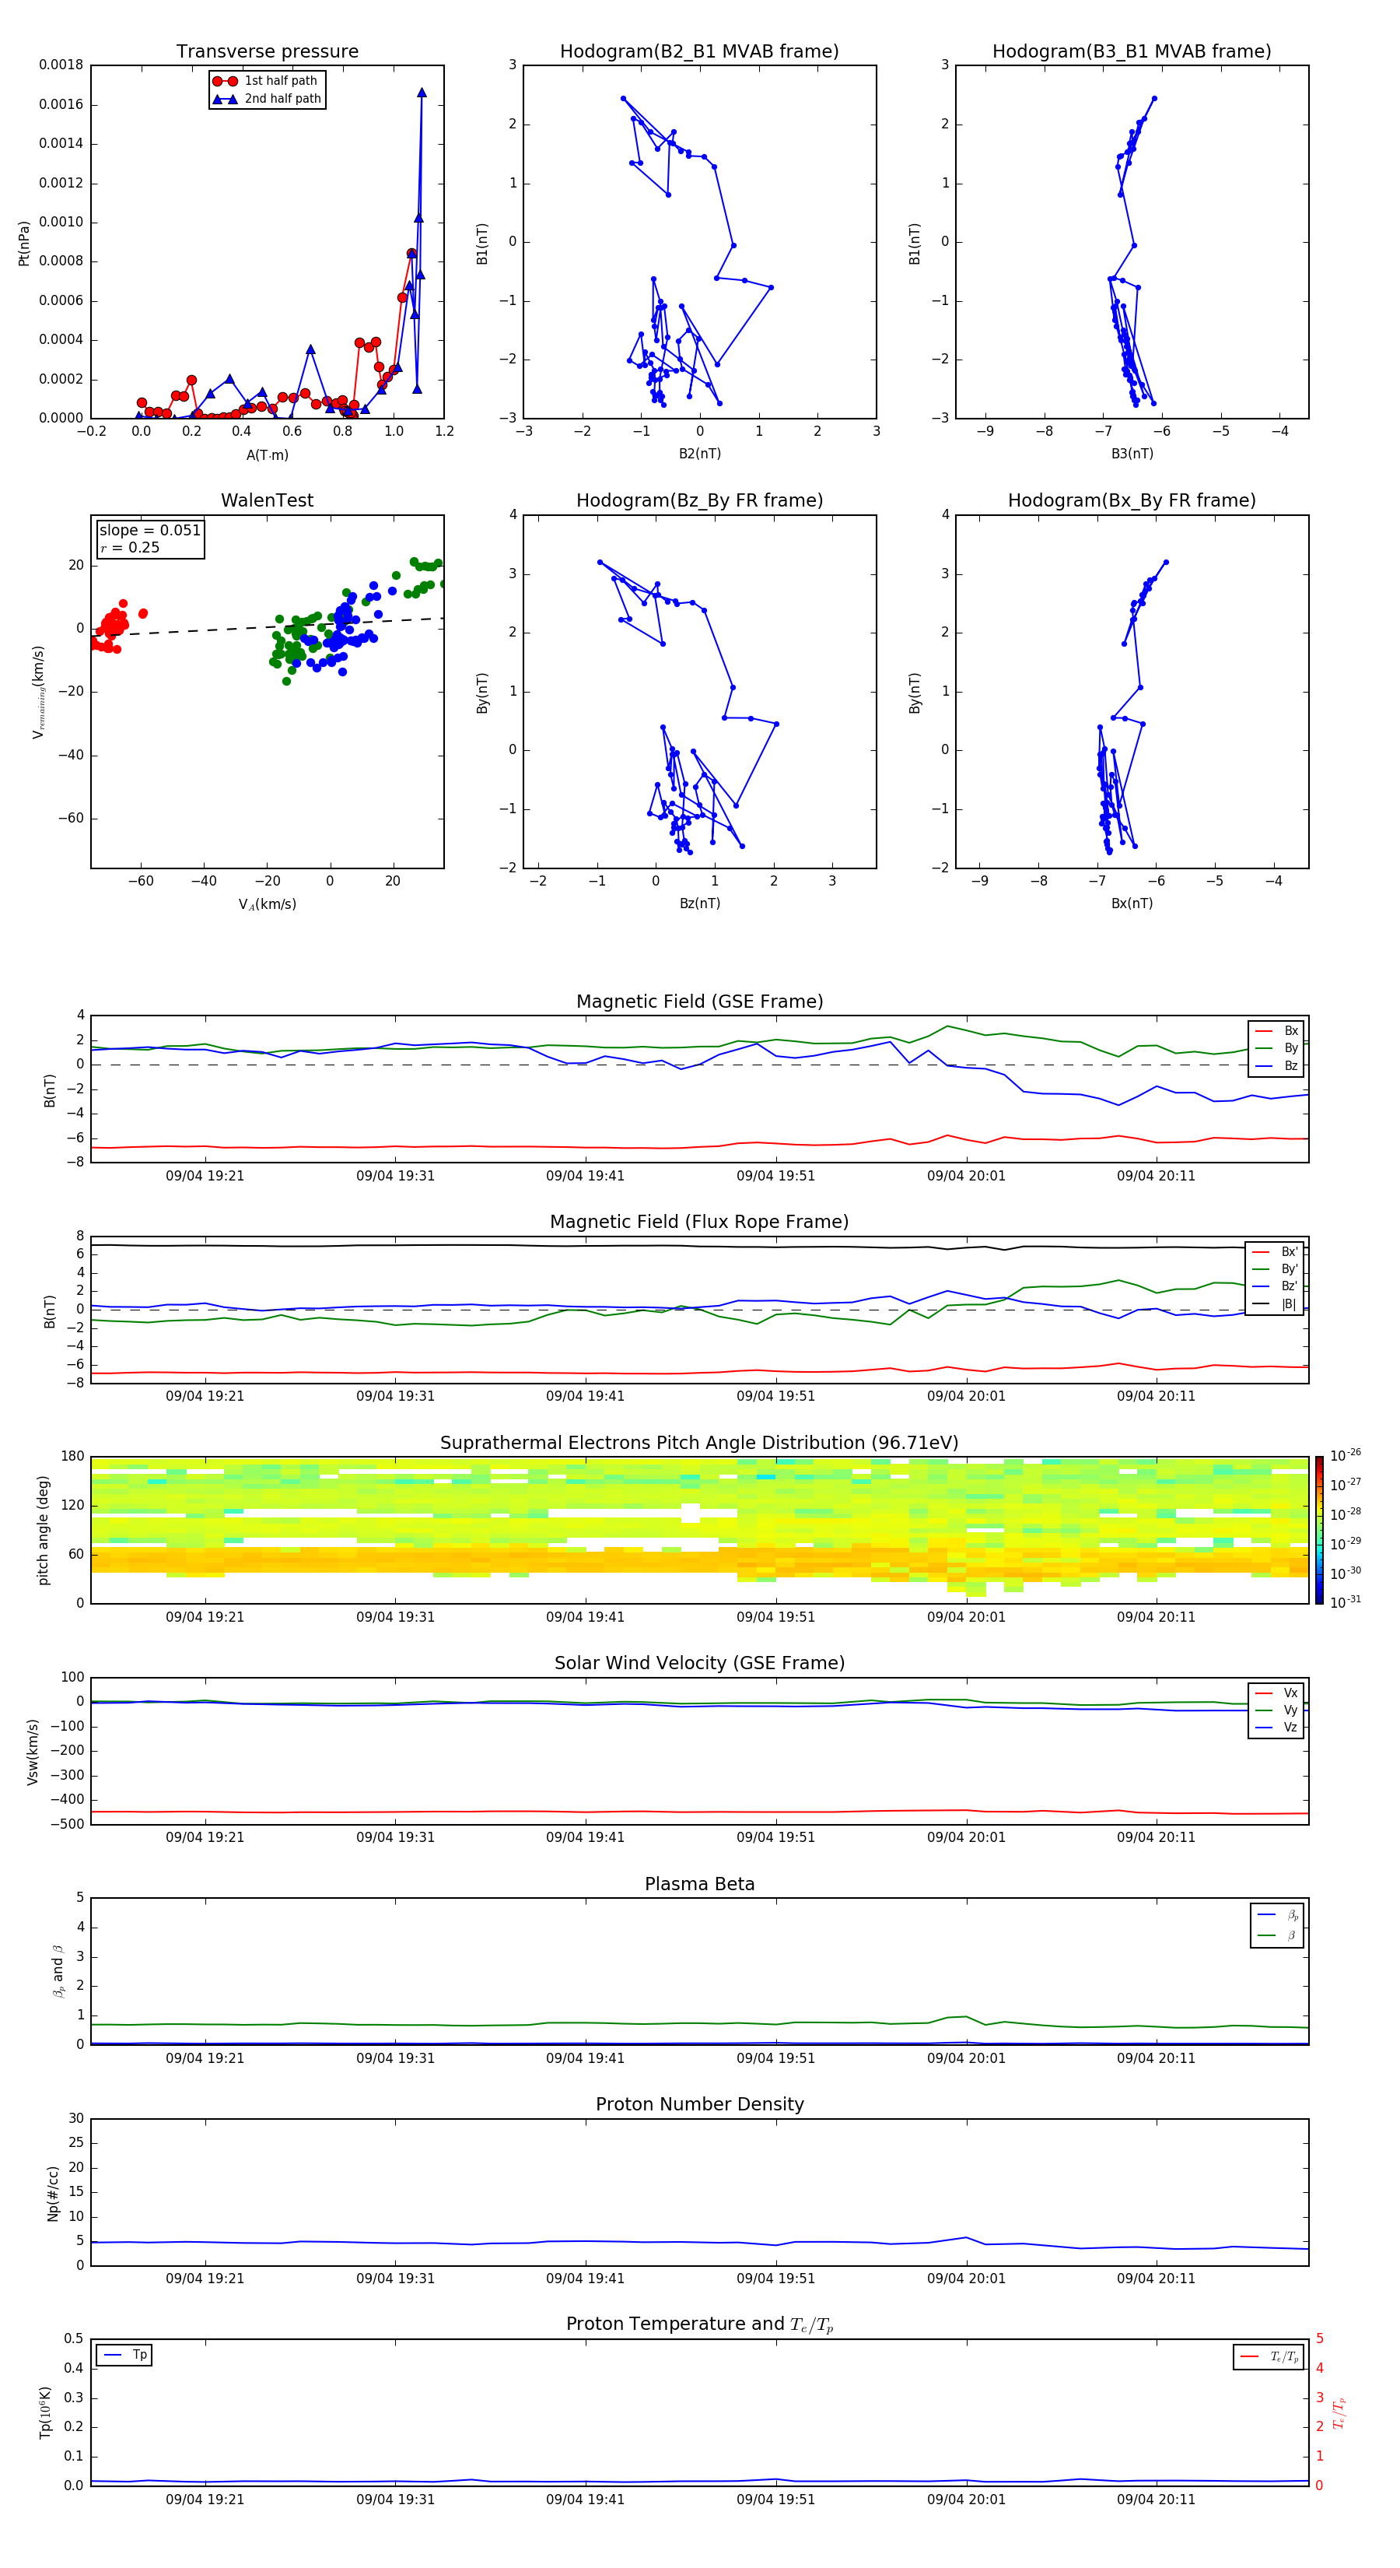Click the 09/04 19:41 tick under Plasma Beta
The image size is (1400, 2568).
pos(585,2058)
